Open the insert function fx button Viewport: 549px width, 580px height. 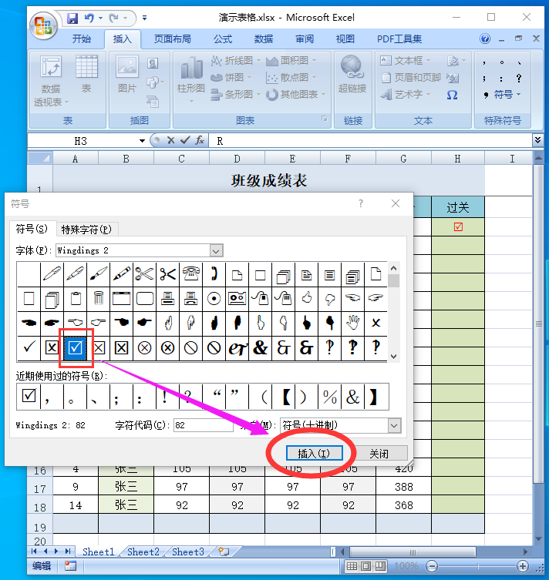pos(200,140)
